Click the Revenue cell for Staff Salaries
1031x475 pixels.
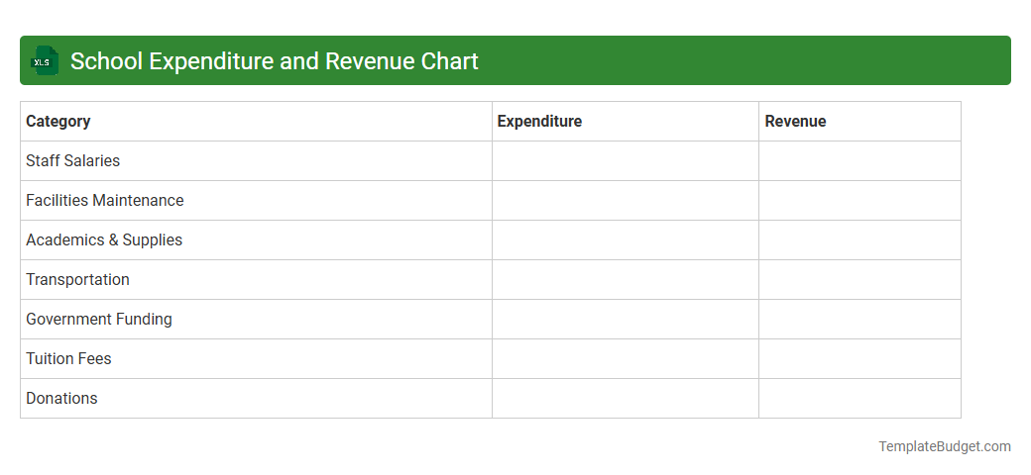[859, 160]
